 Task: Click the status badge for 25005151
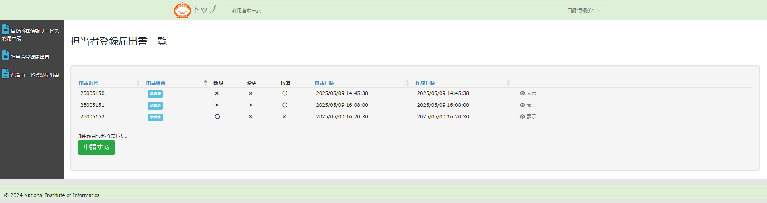[155, 106]
